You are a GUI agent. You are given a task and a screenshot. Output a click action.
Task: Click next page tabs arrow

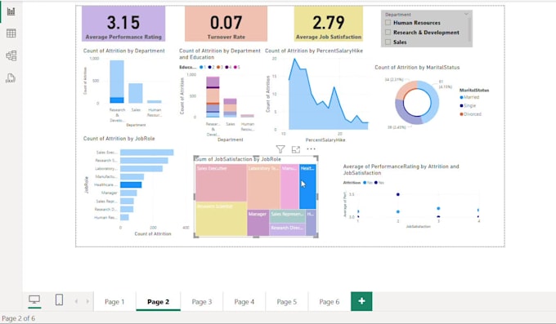[87, 301]
